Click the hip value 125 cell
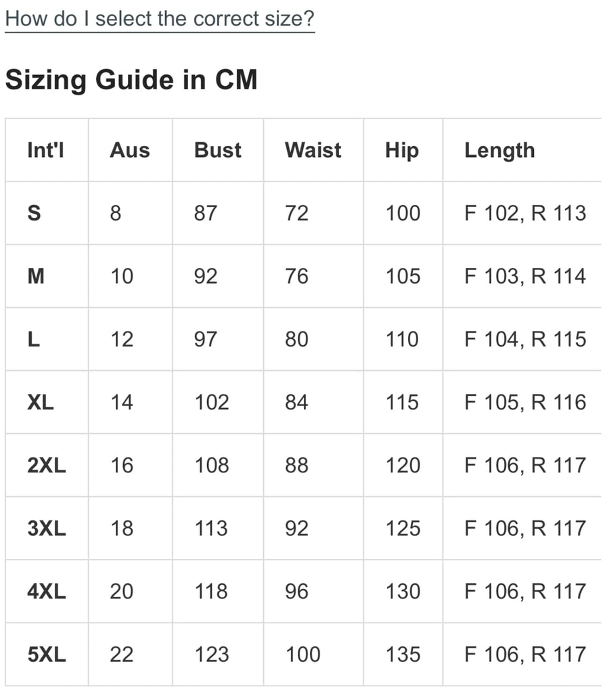Screen dimensions: 607x693 (x=403, y=529)
